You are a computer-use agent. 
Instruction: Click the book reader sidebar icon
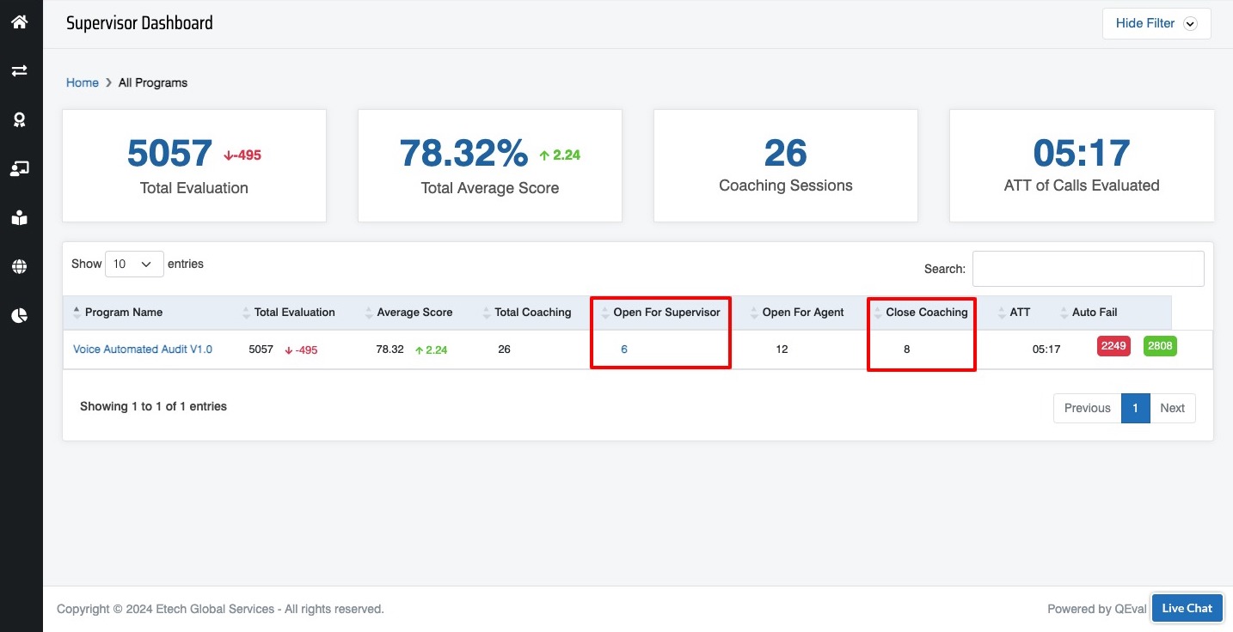[19, 218]
